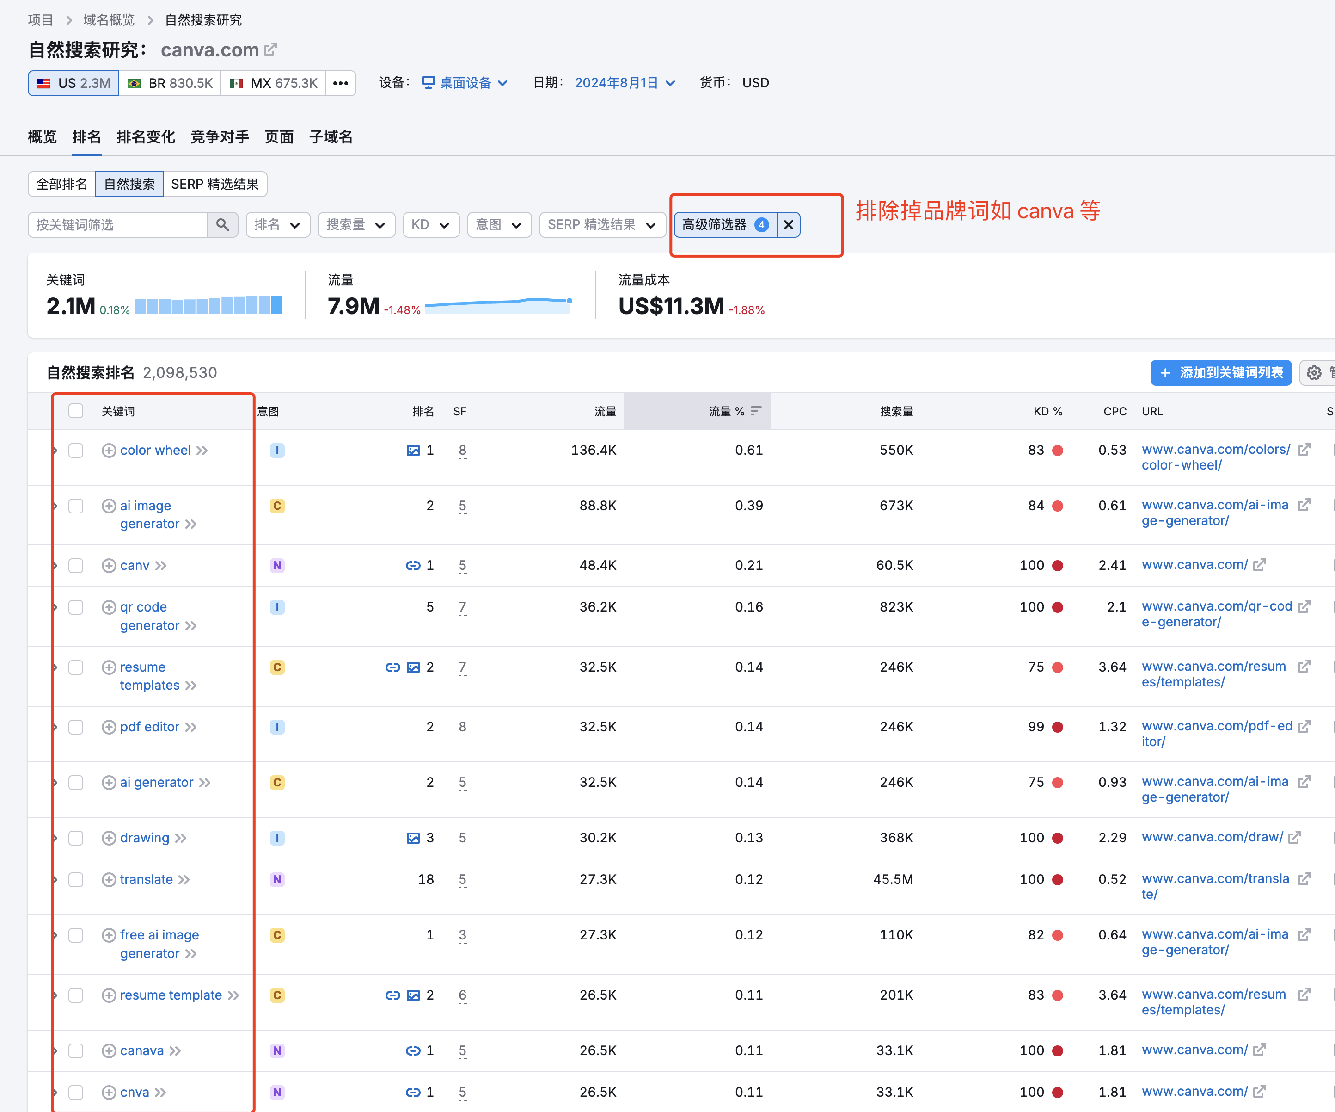Image resolution: width=1335 pixels, height=1112 pixels.
Task: Click the 按关键词筛选 input field
Action: 117,224
